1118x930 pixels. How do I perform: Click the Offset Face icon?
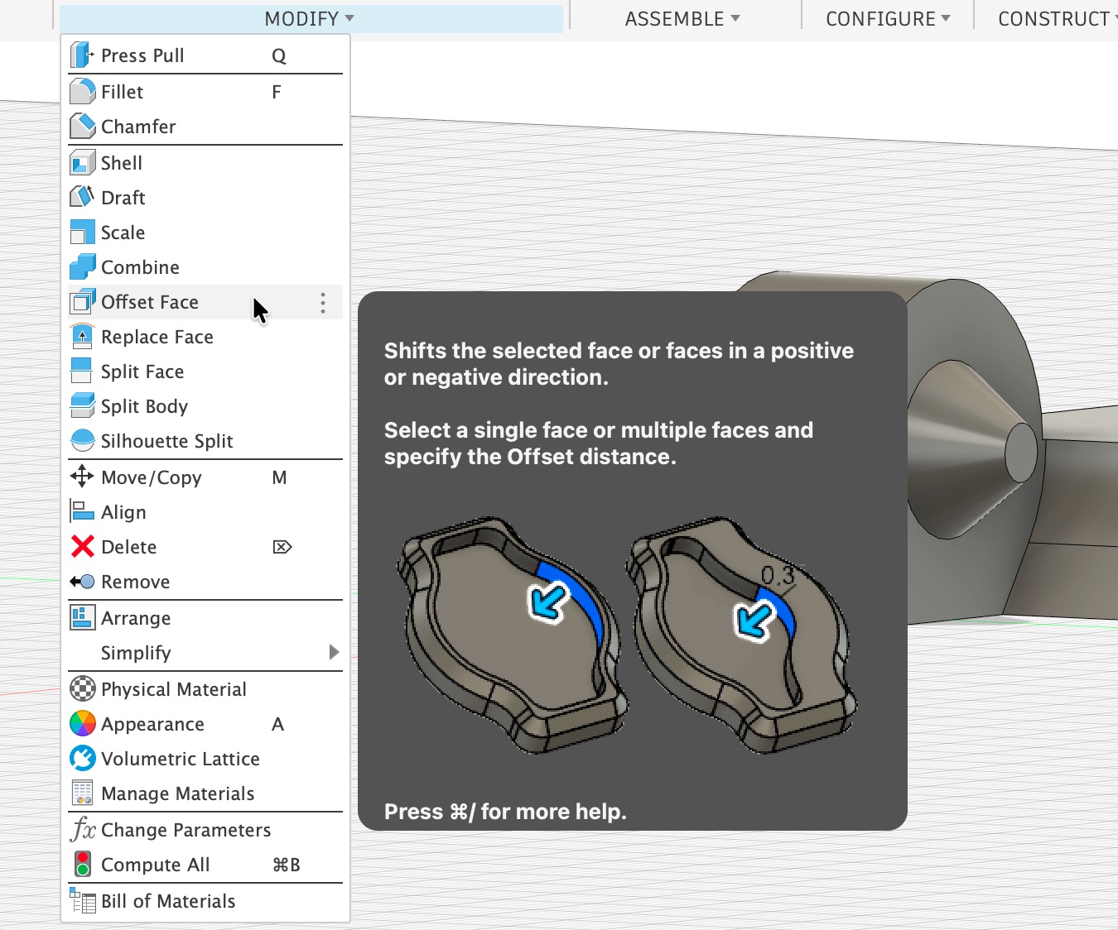coord(82,302)
